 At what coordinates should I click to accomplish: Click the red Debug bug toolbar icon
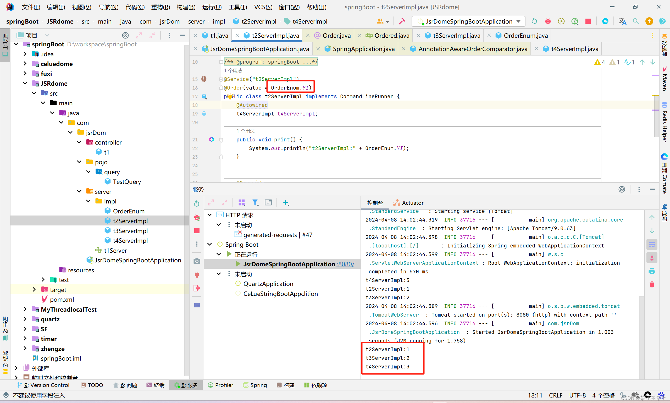click(x=547, y=21)
